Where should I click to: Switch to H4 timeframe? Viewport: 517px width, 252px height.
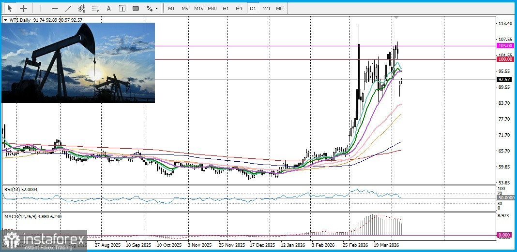(x=239, y=8)
